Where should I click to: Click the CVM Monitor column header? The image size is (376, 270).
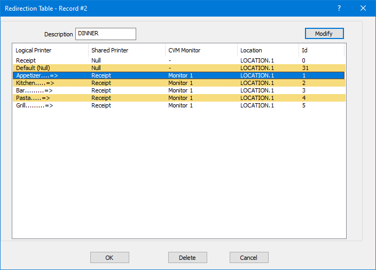pyautogui.click(x=201, y=50)
